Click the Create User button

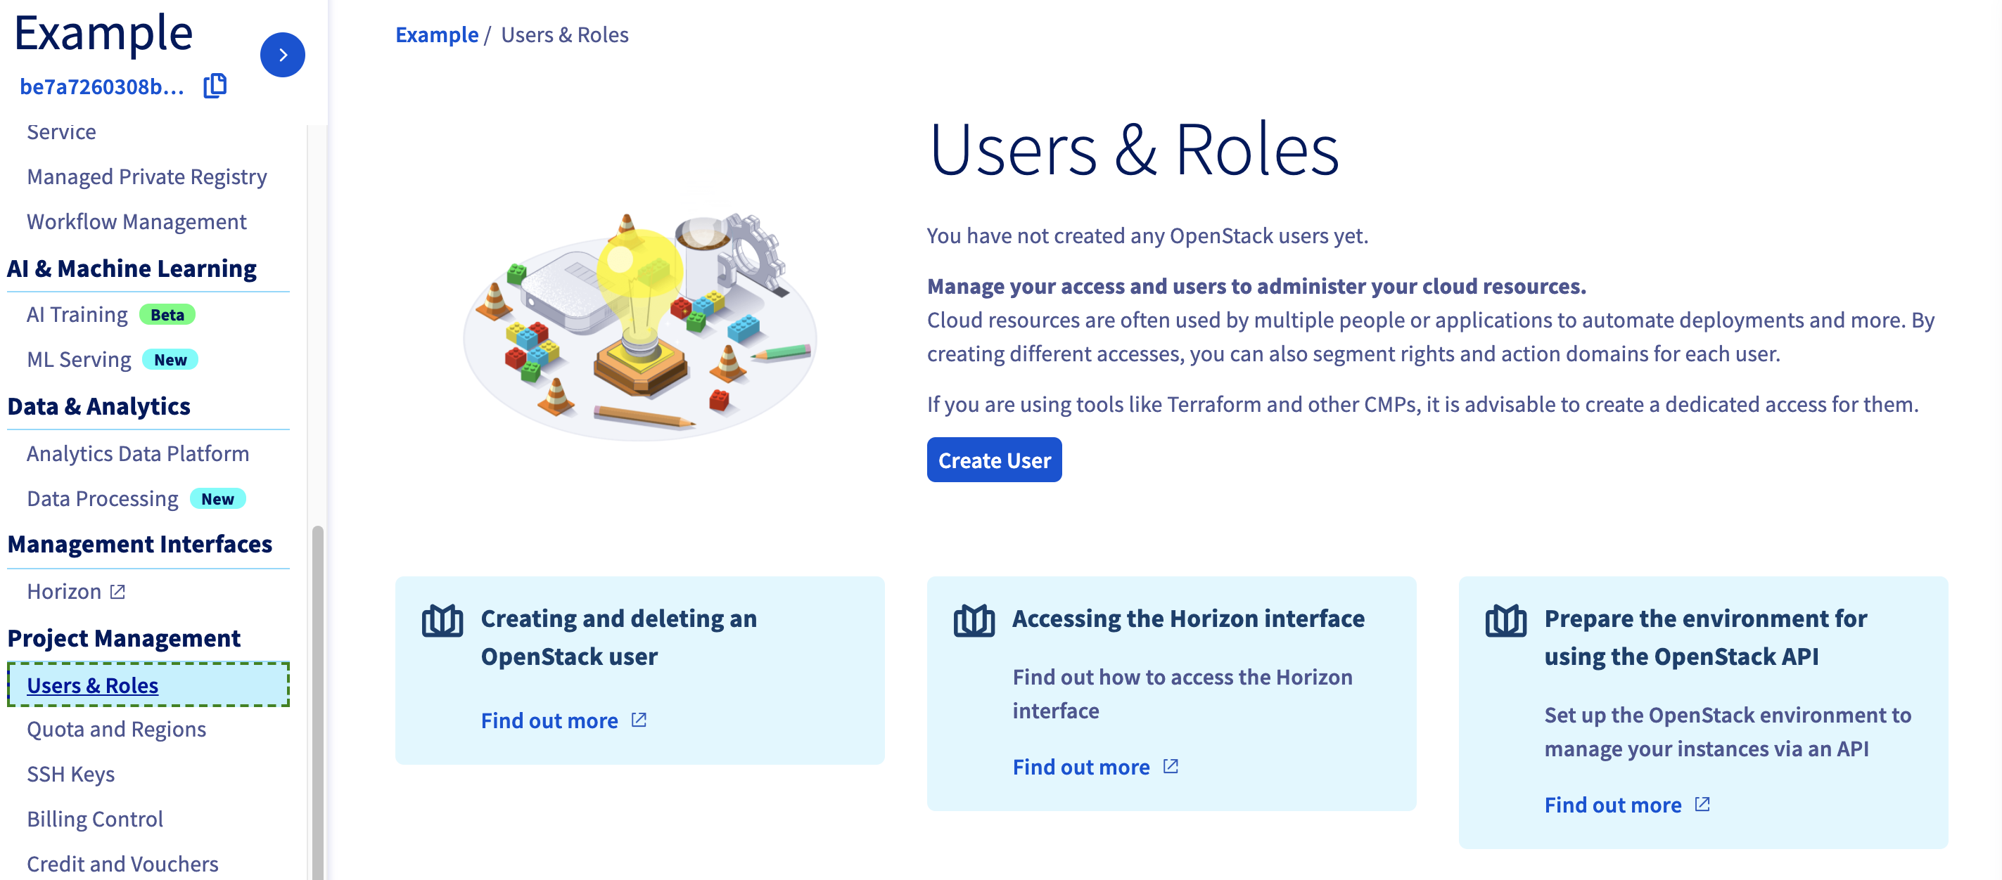coord(994,460)
